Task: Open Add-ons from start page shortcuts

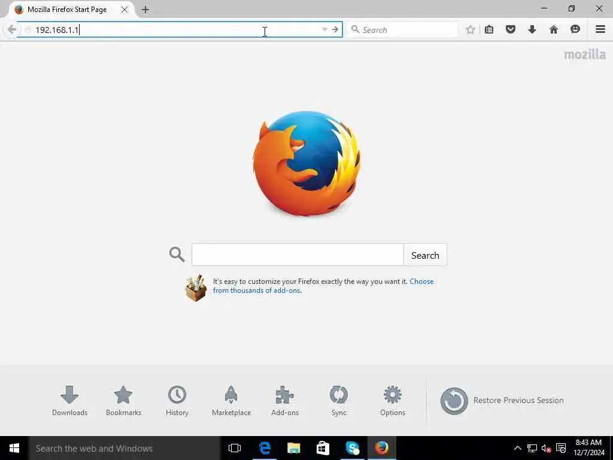Action: 285,401
